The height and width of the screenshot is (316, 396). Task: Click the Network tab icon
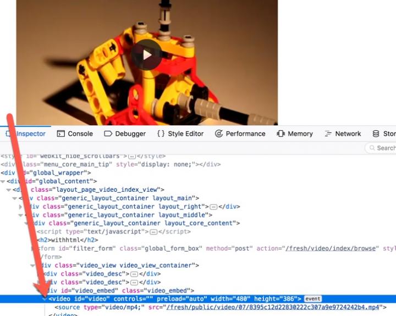tap(328, 134)
